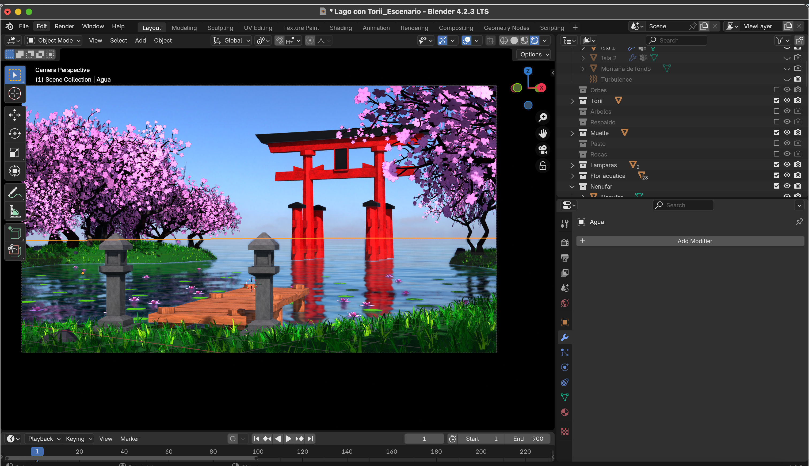The width and height of the screenshot is (809, 466).
Task: Disable Nenufar collection in renders
Action: pos(798,186)
